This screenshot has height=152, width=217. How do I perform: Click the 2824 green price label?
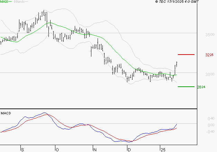pos(201,87)
